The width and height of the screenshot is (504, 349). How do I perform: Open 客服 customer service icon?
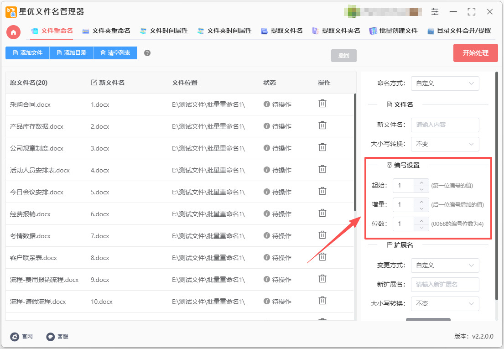pyautogui.click(x=51, y=336)
